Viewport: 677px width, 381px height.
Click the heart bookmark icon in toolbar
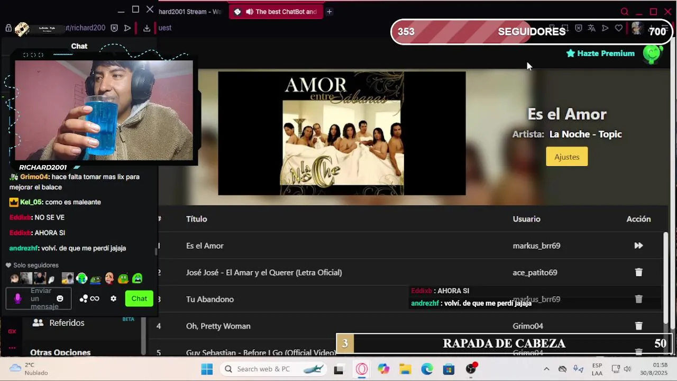[618, 28]
